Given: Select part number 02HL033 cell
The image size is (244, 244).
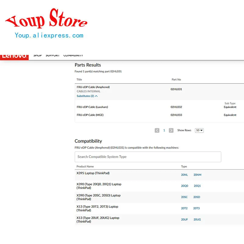Looking at the screenshot, I should pos(176,115).
